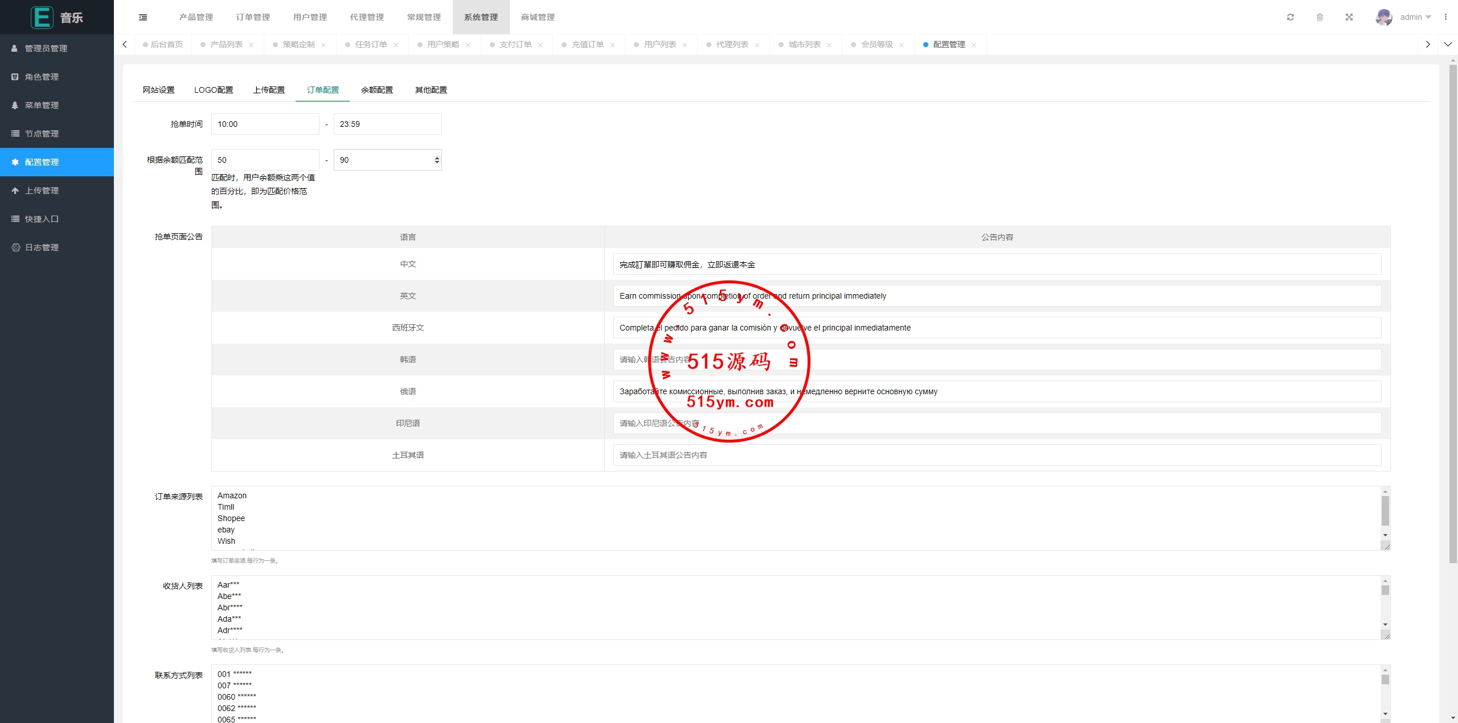Click the 韩语 announcement input field
The image size is (1458, 723).
[997, 360]
